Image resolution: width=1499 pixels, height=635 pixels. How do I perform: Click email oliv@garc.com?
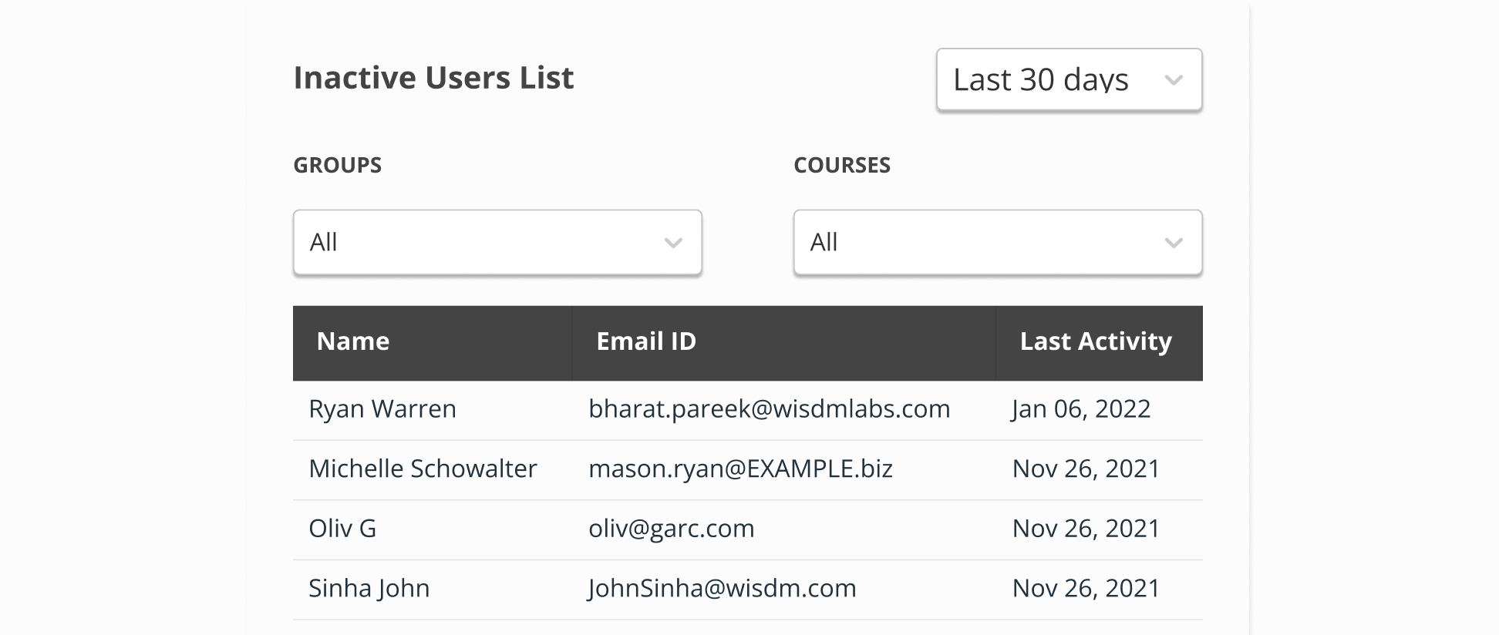click(671, 529)
